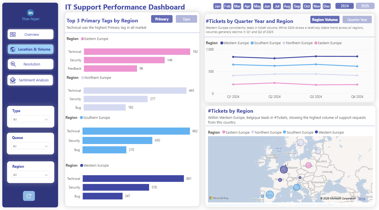Filter by month Feb

227,6
